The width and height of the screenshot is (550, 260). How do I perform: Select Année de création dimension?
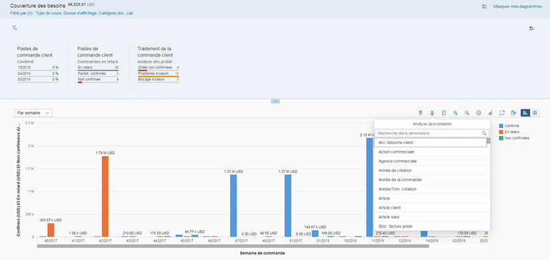pyautogui.click(x=431, y=171)
